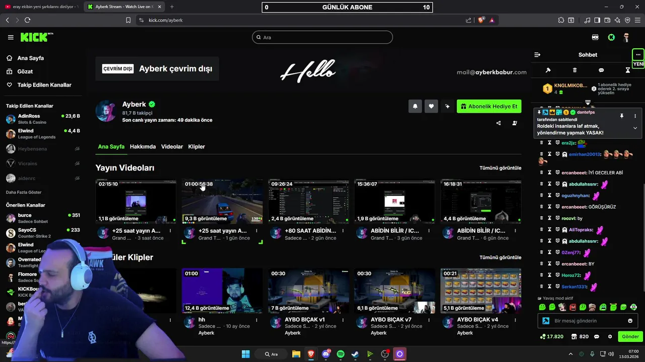Select the Ana Sayfa channel tab
Viewport: 645px width, 362px height.
[111, 147]
